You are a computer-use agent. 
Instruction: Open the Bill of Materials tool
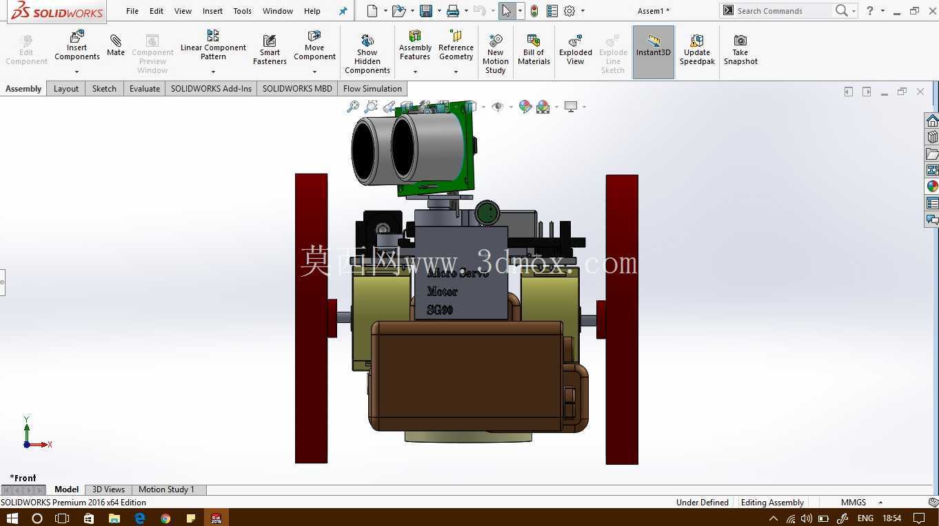[x=534, y=50]
